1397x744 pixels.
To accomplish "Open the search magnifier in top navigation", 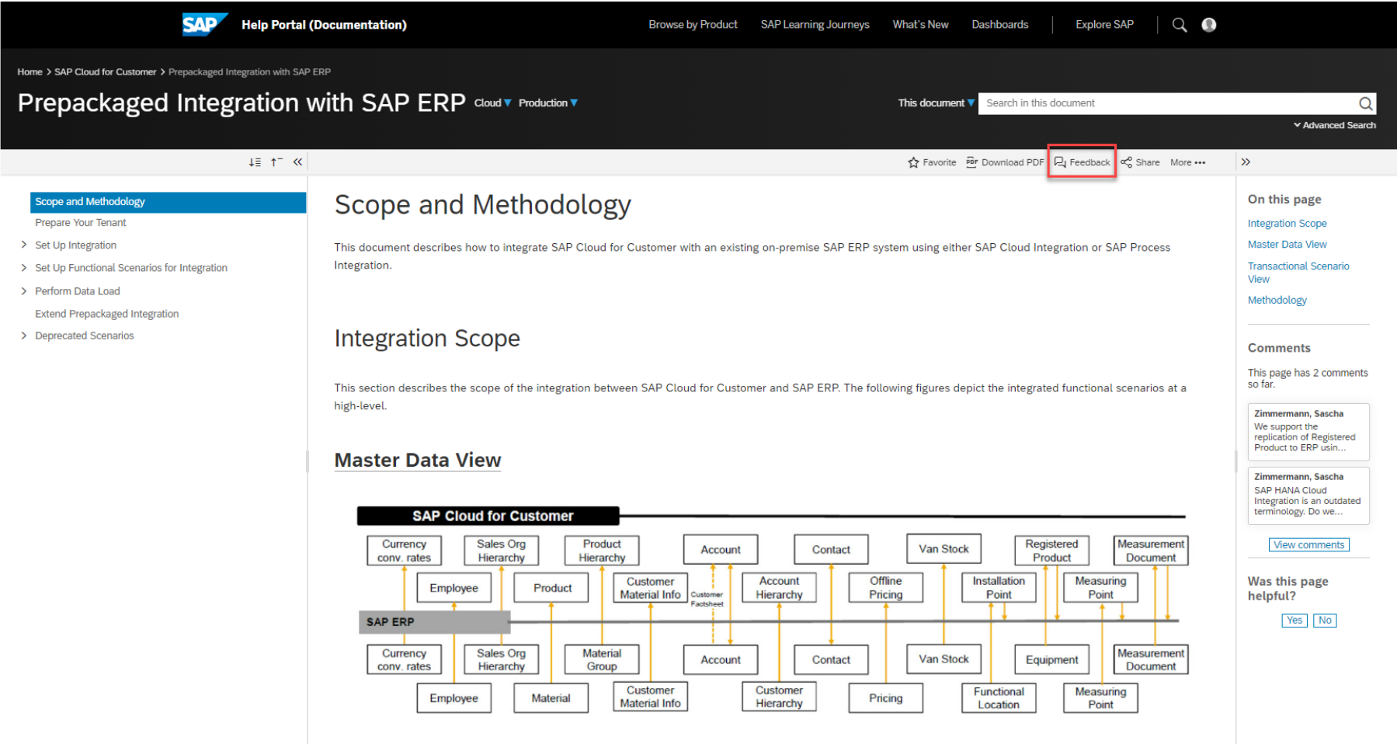I will [1180, 25].
